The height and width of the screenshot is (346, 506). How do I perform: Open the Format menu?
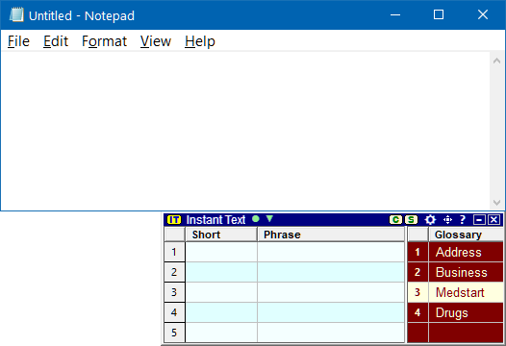[x=104, y=41]
